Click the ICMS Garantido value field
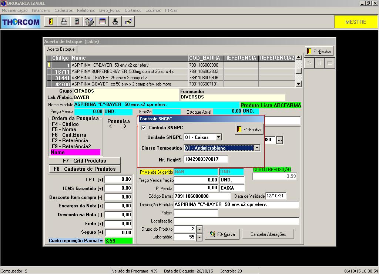The height and width of the screenshot is (274, 379). click(118, 188)
